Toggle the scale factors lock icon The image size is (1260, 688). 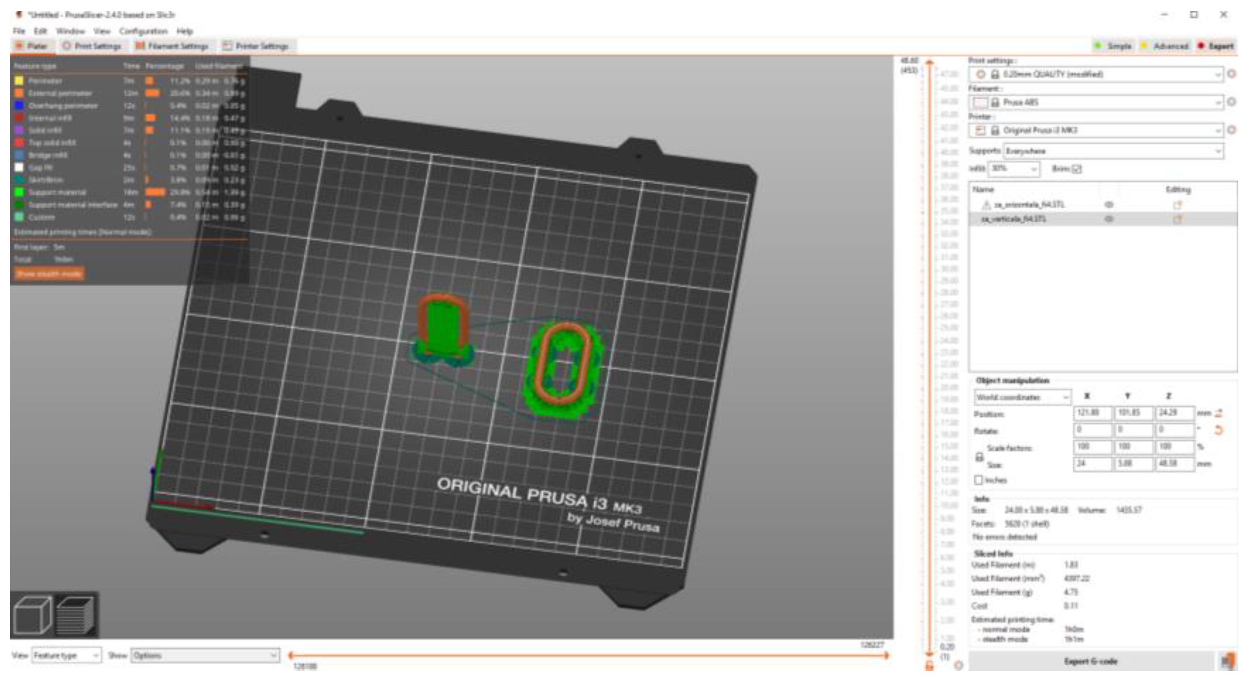pos(979,457)
